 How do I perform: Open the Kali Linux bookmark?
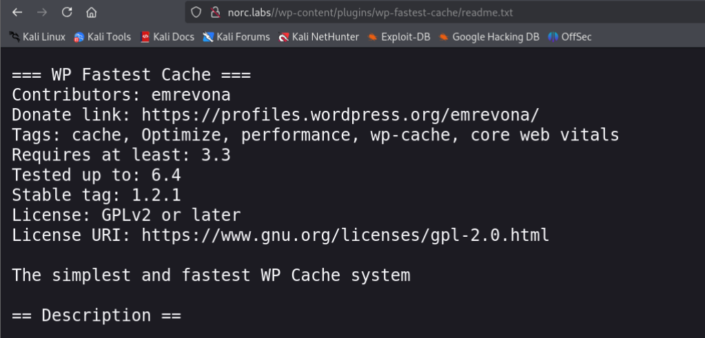pyautogui.click(x=37, y=36)
